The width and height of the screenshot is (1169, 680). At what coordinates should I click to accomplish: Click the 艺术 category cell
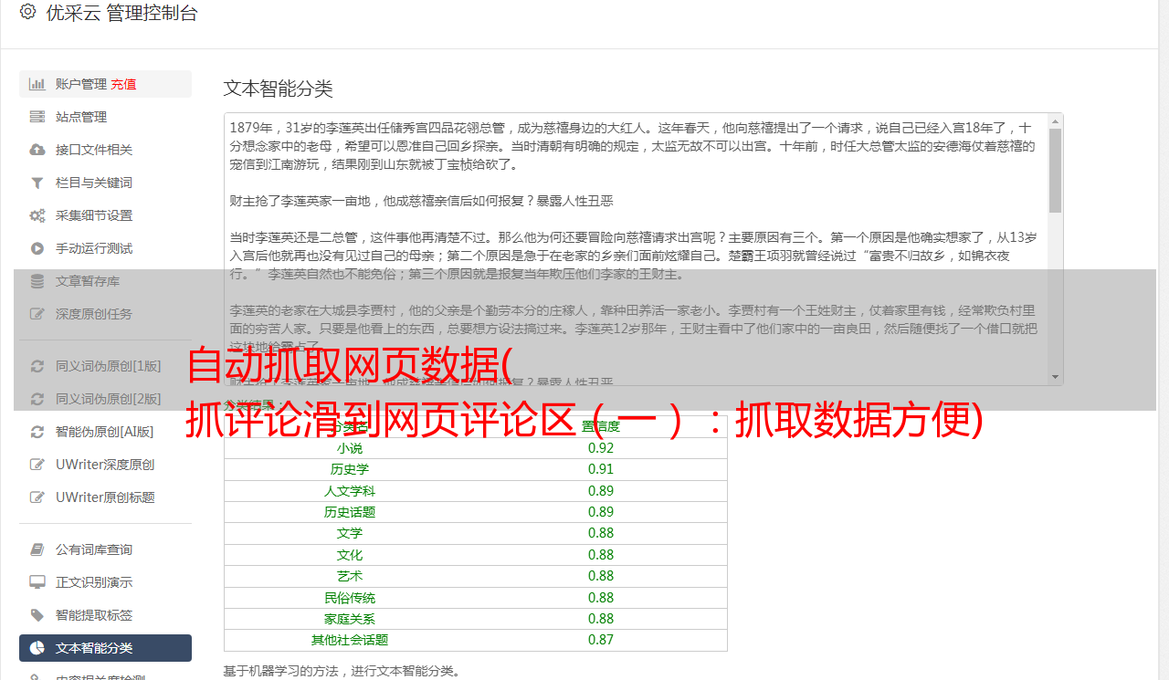(x=350, y=576)
